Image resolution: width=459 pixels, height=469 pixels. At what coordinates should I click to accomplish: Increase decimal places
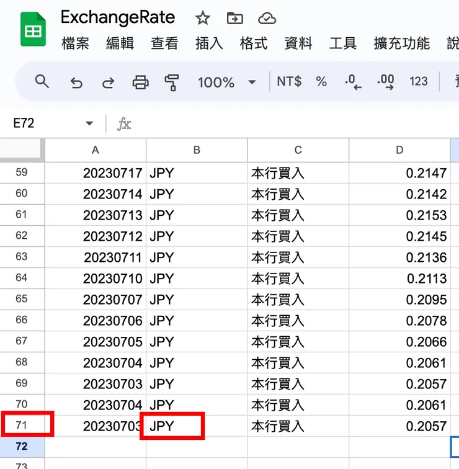(x=386, y=82)
